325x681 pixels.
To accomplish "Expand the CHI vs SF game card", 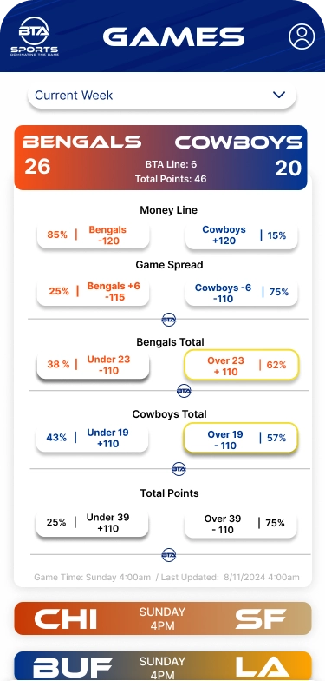I will 163,618.
